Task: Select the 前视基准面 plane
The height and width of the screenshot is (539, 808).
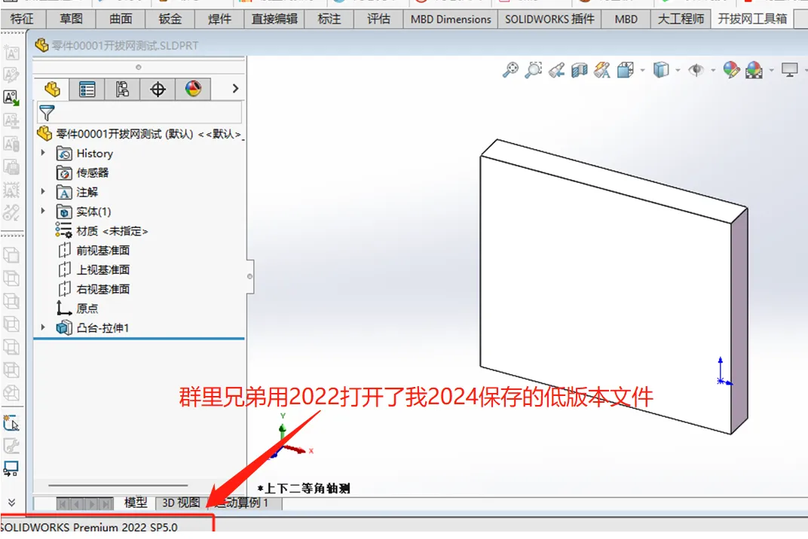Action: (x=93, y=250)
